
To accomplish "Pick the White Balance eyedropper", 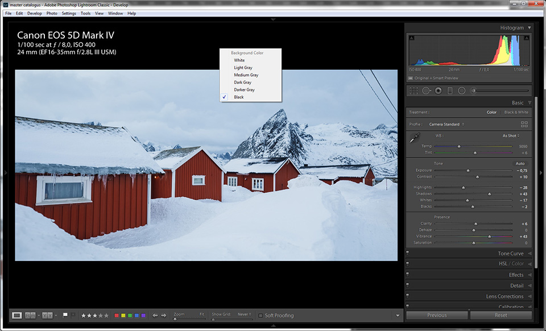I will pyautogui.click(x=415, y=138).
